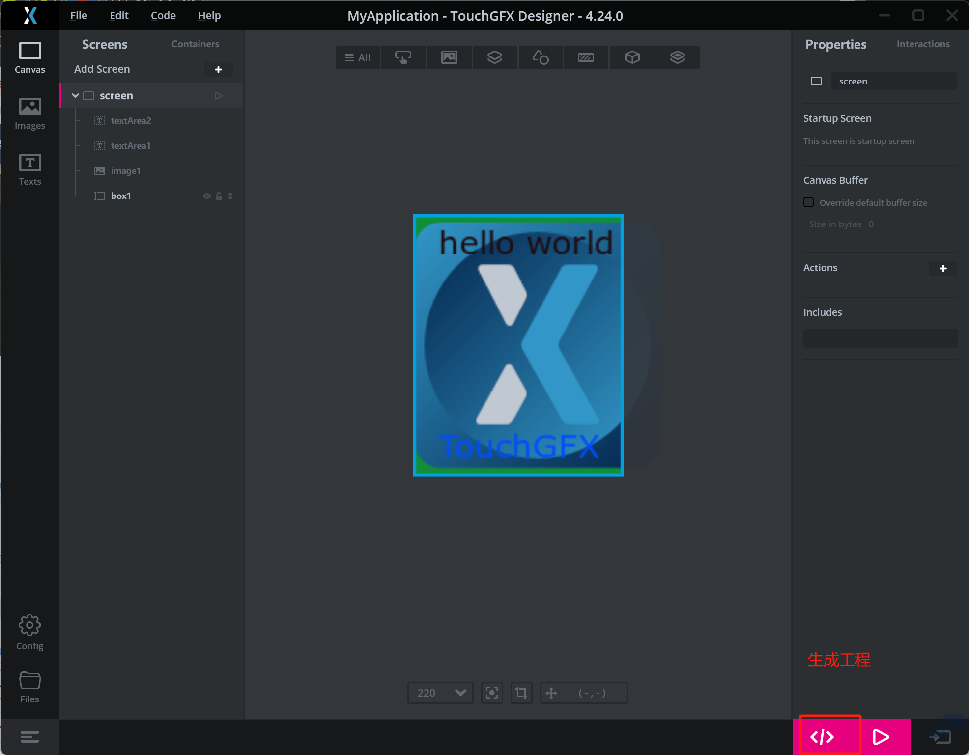Click the Includes heading
Screen dimensions: 969x755
(x=823, y=312)
